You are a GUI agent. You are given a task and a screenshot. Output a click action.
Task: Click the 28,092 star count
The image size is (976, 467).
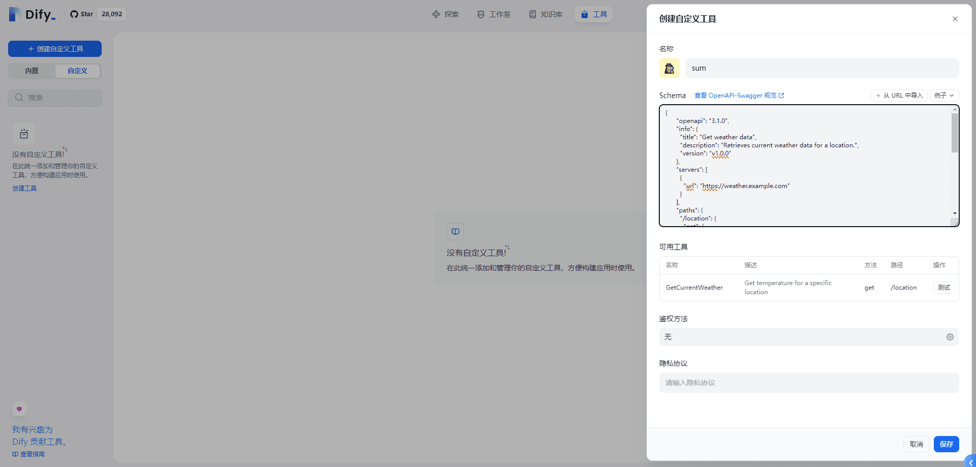pyautogui.click(x=112, y=14)
